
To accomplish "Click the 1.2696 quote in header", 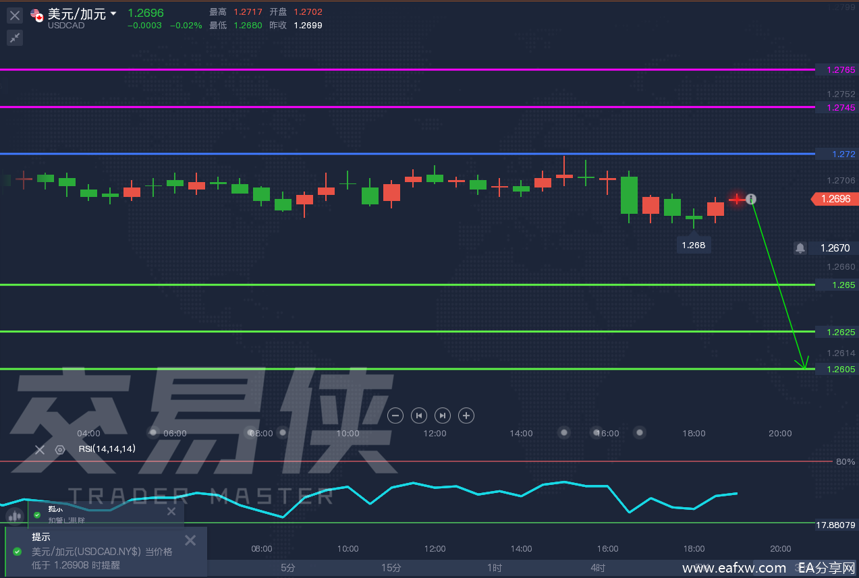I will (x=146, y=13).
